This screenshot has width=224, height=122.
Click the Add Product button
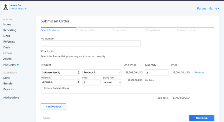(53, 106)
